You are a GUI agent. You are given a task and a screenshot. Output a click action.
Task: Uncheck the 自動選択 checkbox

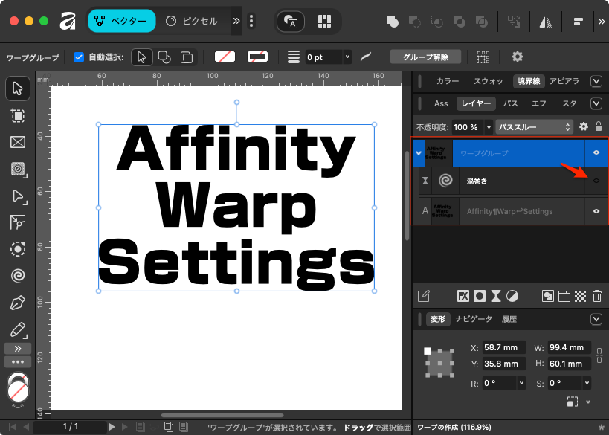pos(79,57)
